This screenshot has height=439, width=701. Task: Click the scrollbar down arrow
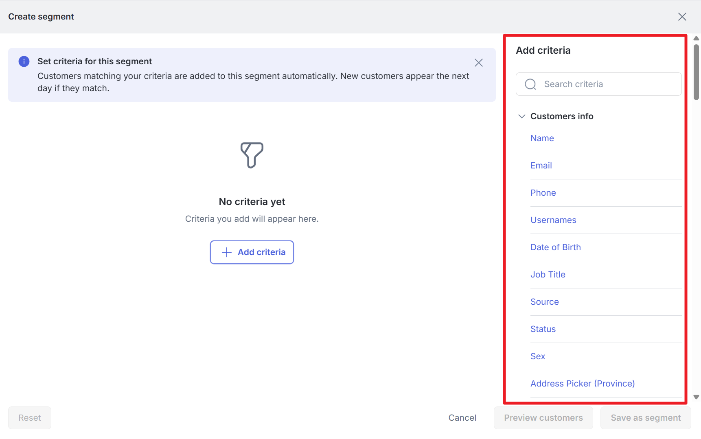click(696, 397)
